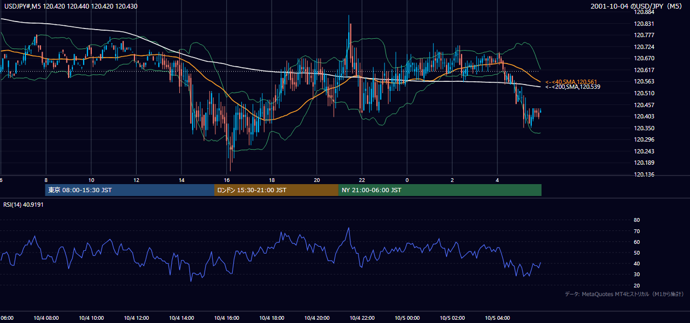The height and width of the screenshot is (323, 690).
Task: Click RSI scale value 60
Action: (x=637, y=242)
